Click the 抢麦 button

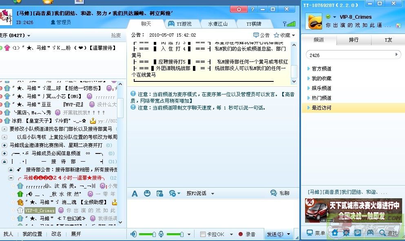tap(116, 35)
